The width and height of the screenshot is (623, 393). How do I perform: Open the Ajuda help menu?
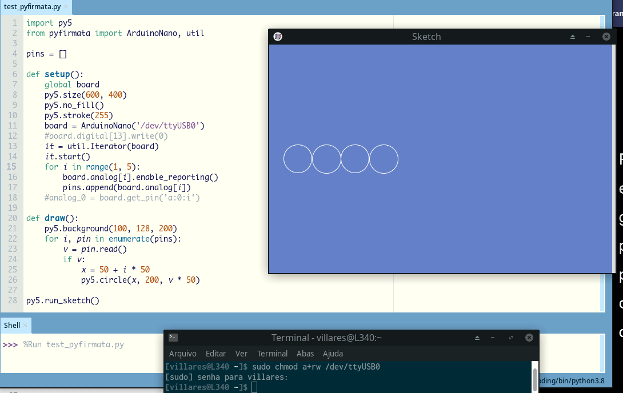(333, 354)
